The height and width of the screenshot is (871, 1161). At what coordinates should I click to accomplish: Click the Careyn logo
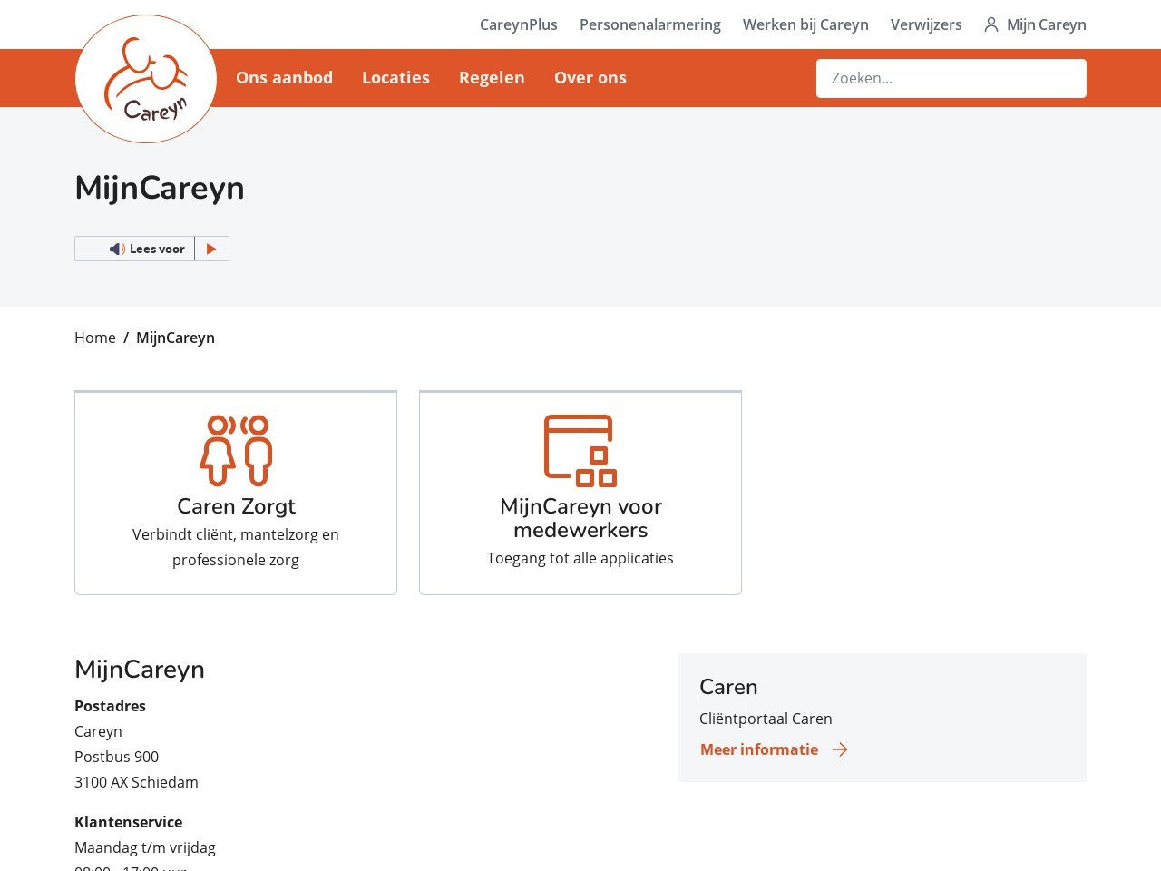click(146, 79)
